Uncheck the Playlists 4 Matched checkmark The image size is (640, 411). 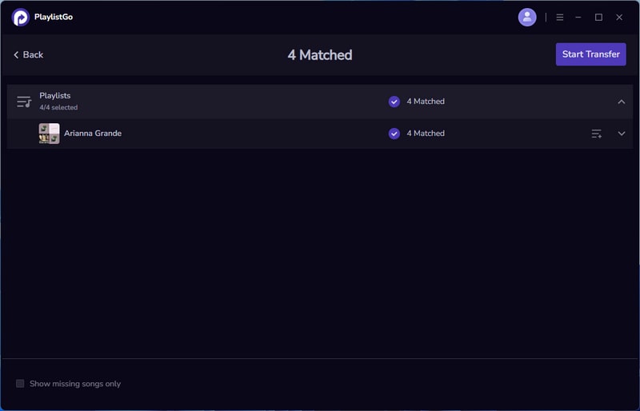(394, 102)
